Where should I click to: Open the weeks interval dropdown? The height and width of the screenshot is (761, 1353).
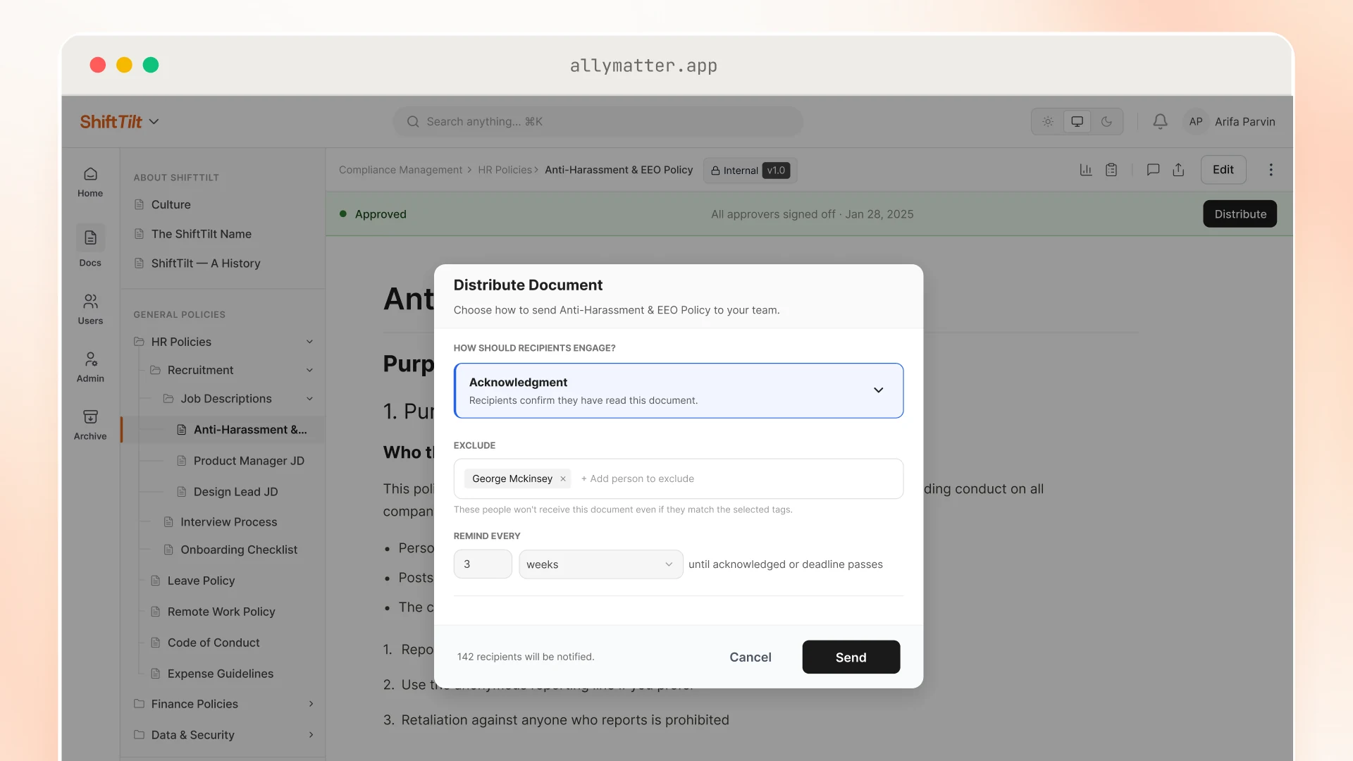point(600,564)
